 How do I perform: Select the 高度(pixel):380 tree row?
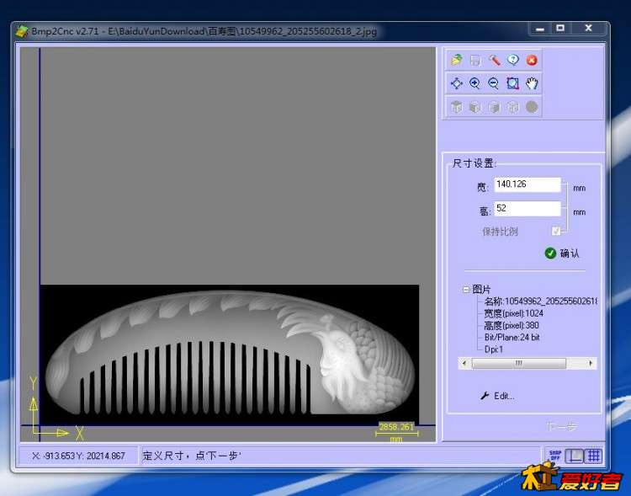click(x=511, y=325)
